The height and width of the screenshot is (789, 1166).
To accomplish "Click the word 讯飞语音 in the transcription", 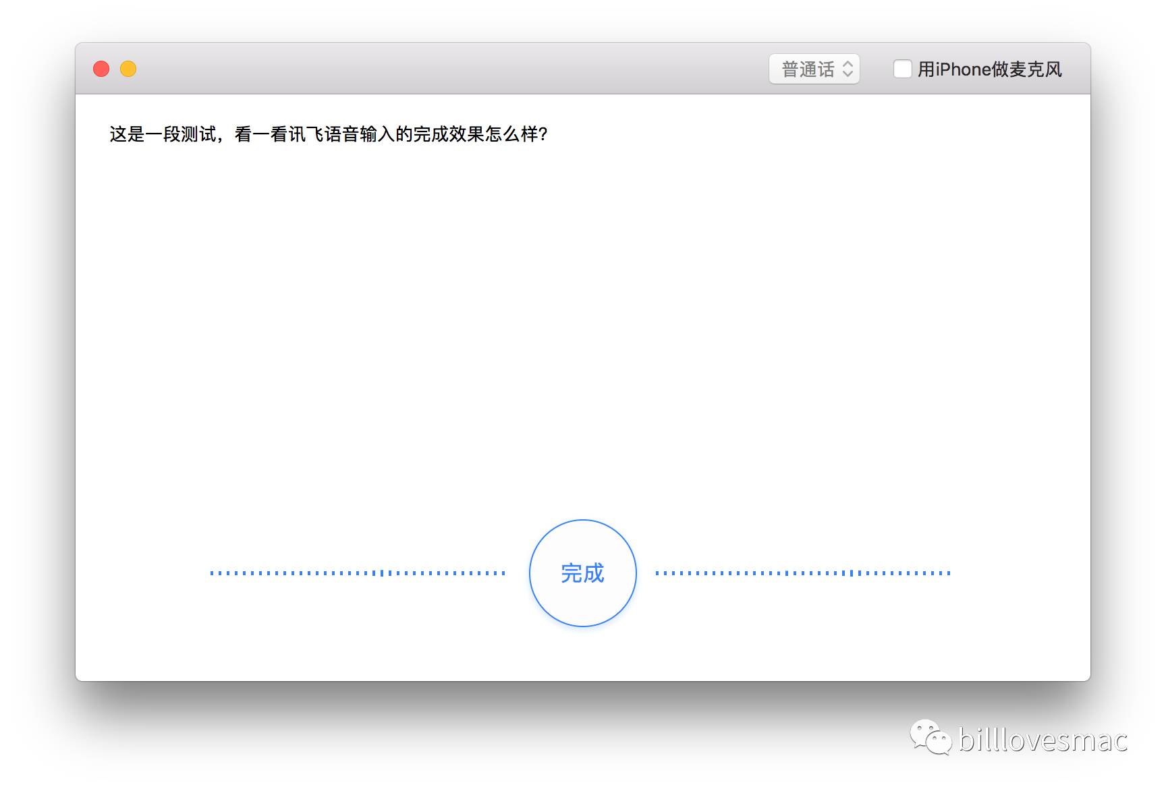I will coord(324,134).
